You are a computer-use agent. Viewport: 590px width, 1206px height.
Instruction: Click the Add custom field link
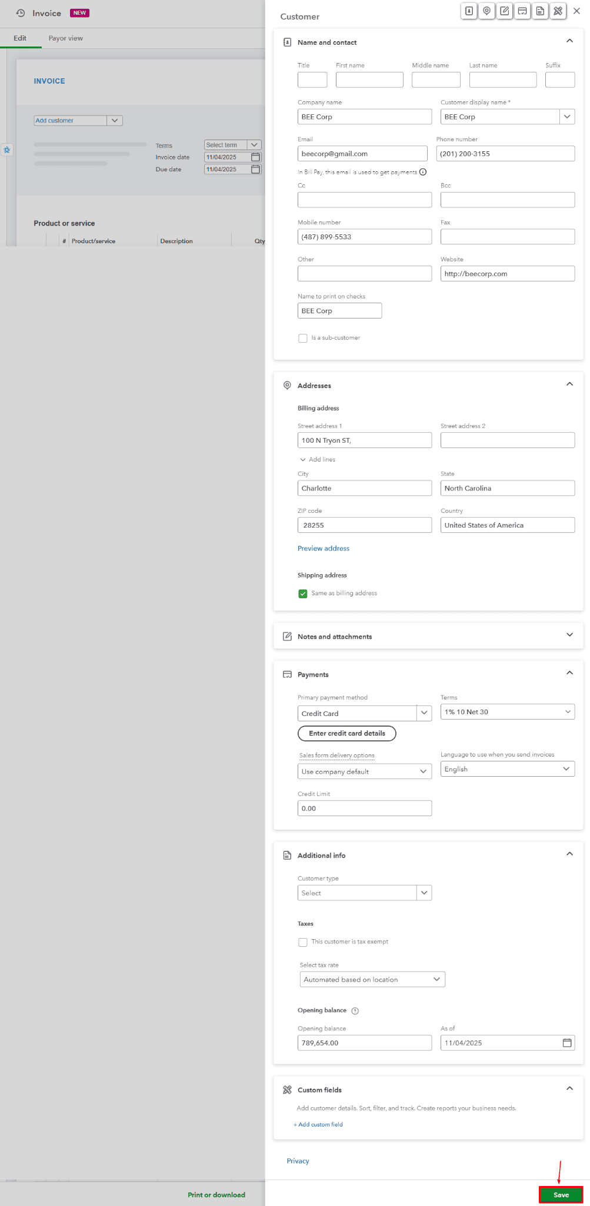[318, 1124]
